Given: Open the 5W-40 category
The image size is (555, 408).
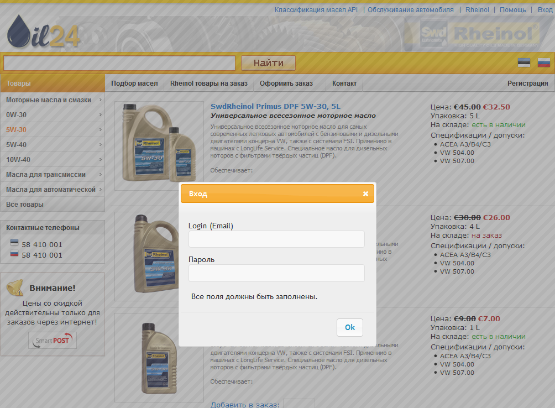Looking at the screenshot, I should [53, 144].
